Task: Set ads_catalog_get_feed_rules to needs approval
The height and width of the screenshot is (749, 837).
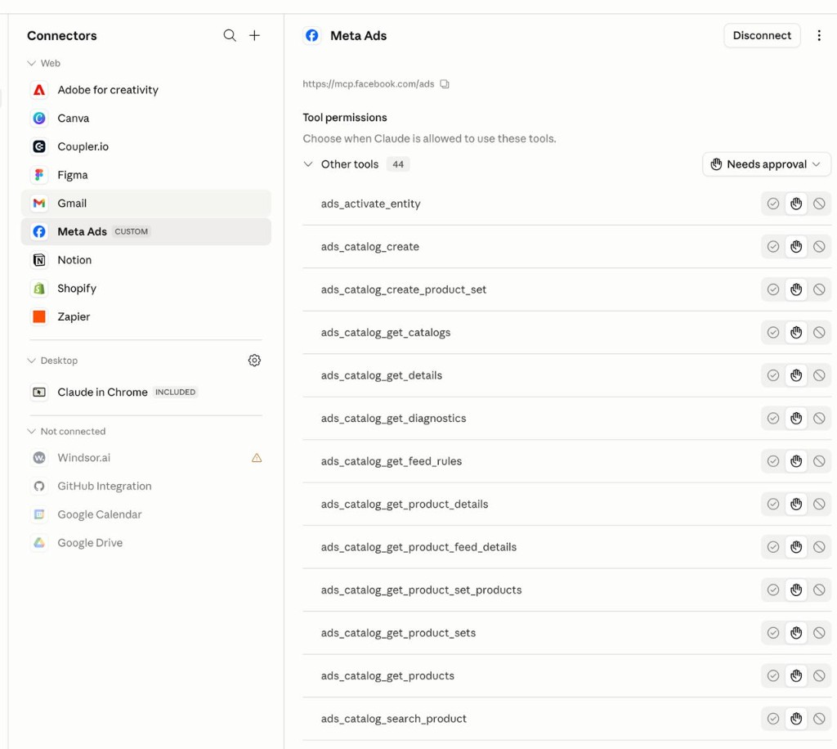Action: [x=796, y=461]
